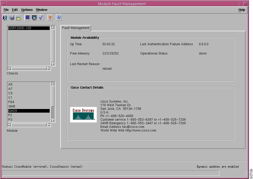This screenshot has width=253, height=179.
Task: Click the Last Restart Reason value reload
Action: (x=107, y=69)
